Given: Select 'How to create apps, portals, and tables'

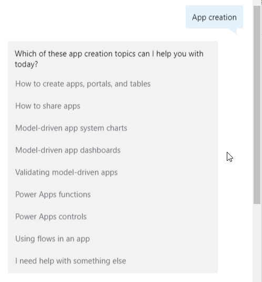Looking at the screenshot, I should click(x=83, y=84).
